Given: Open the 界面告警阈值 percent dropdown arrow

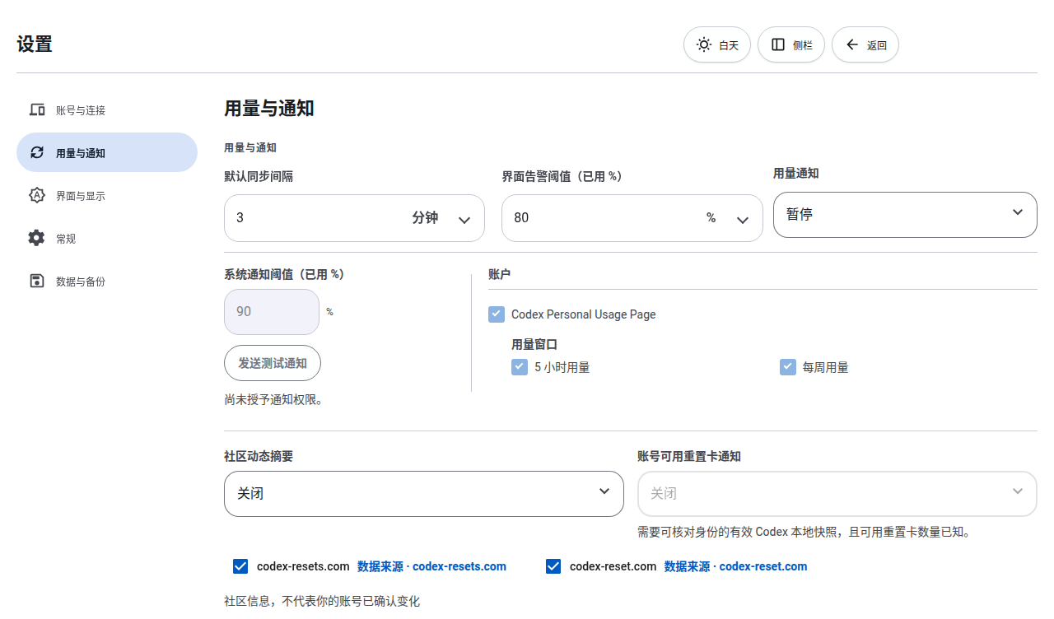Looking at the screenshot, I should [x=743, y=219].
